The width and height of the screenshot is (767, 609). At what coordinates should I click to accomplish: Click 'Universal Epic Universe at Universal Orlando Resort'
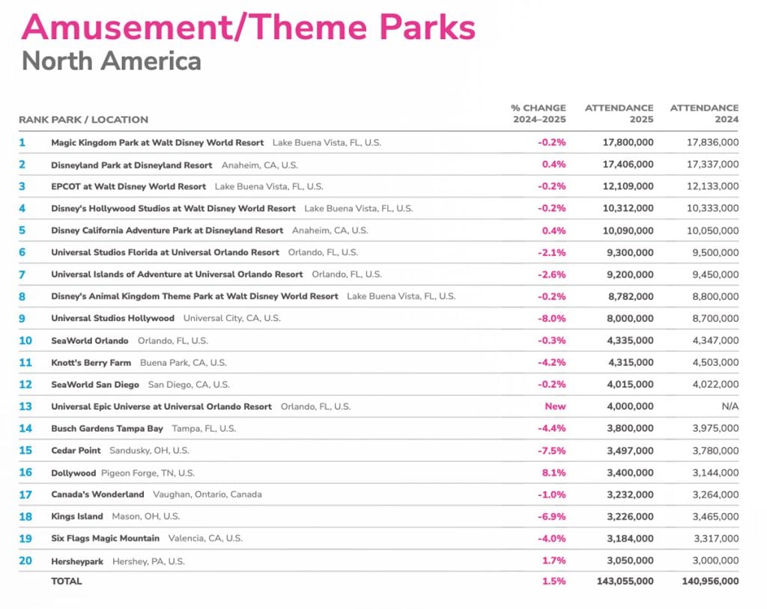click(x=162, y=407)
